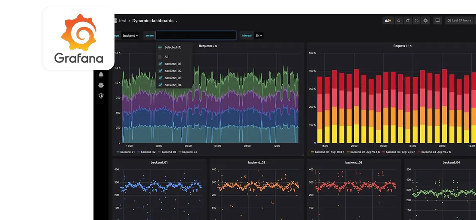Click the test folder breadcrumb
Screen dimensions: 476x220
[x=123, y=21]
